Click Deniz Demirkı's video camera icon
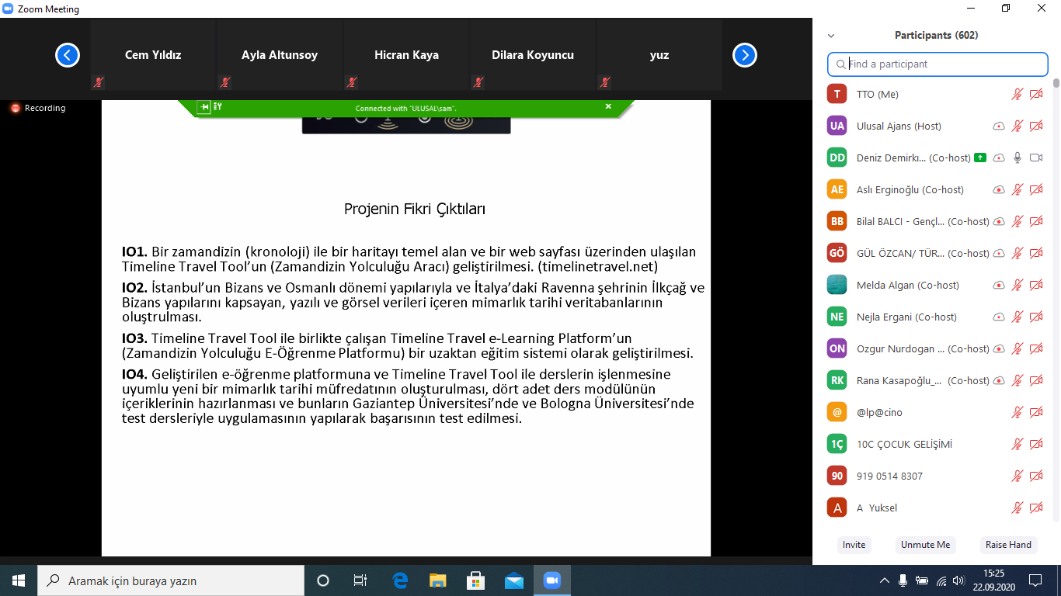1061x596 pixels. click(1036, 158)
